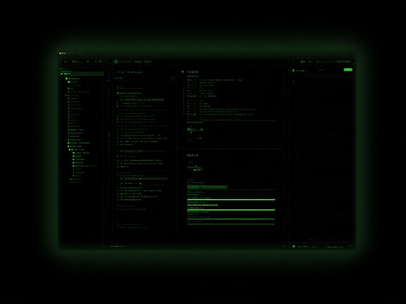Click the red window close button
Image resolution: width=406 pixels, height=304 pixels.
tap(60, 53)
